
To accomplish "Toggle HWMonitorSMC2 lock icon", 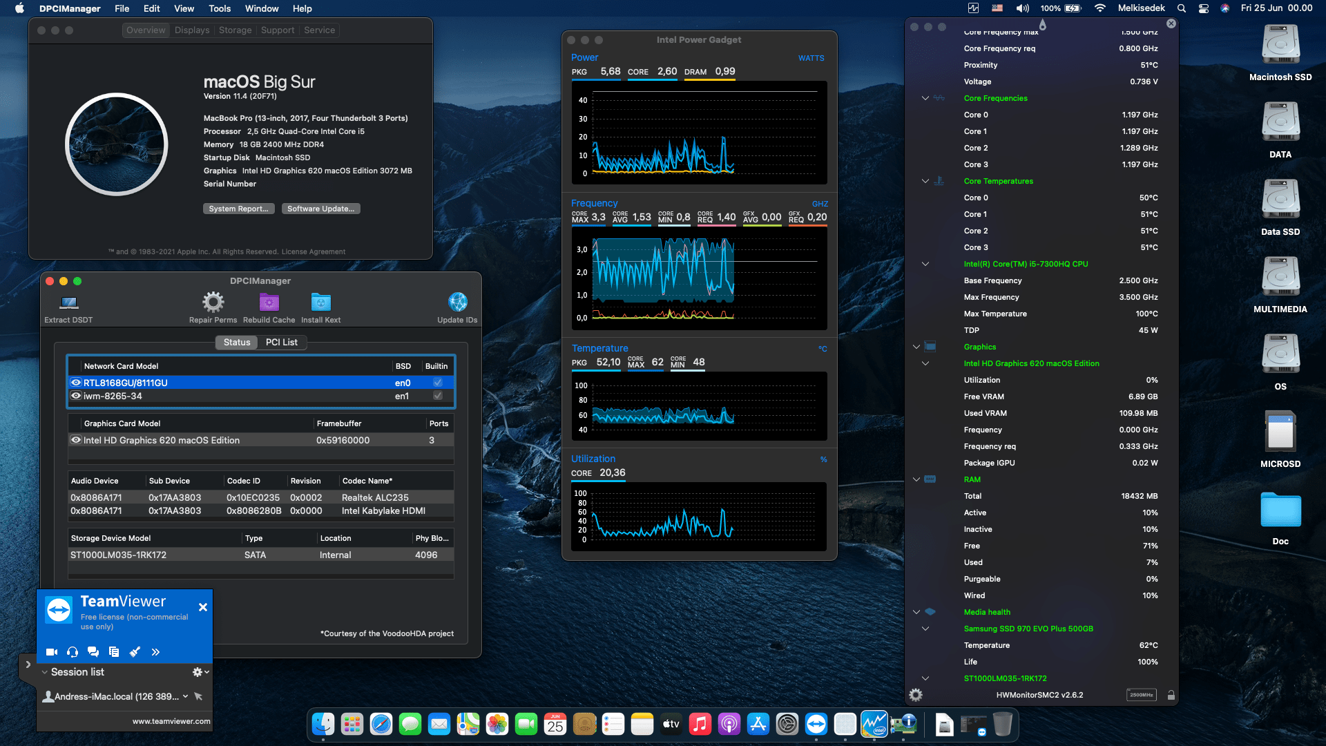I will tap(1171, 695).
